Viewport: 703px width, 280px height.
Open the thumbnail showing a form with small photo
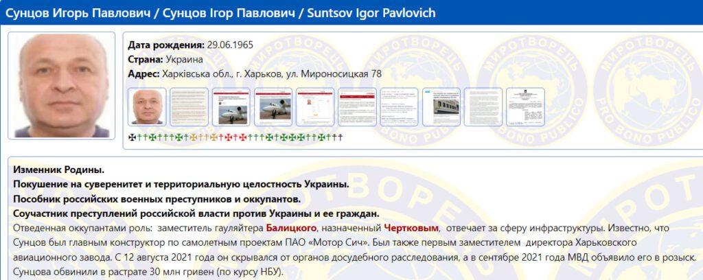pyautogui.click(x=315, y=106)
